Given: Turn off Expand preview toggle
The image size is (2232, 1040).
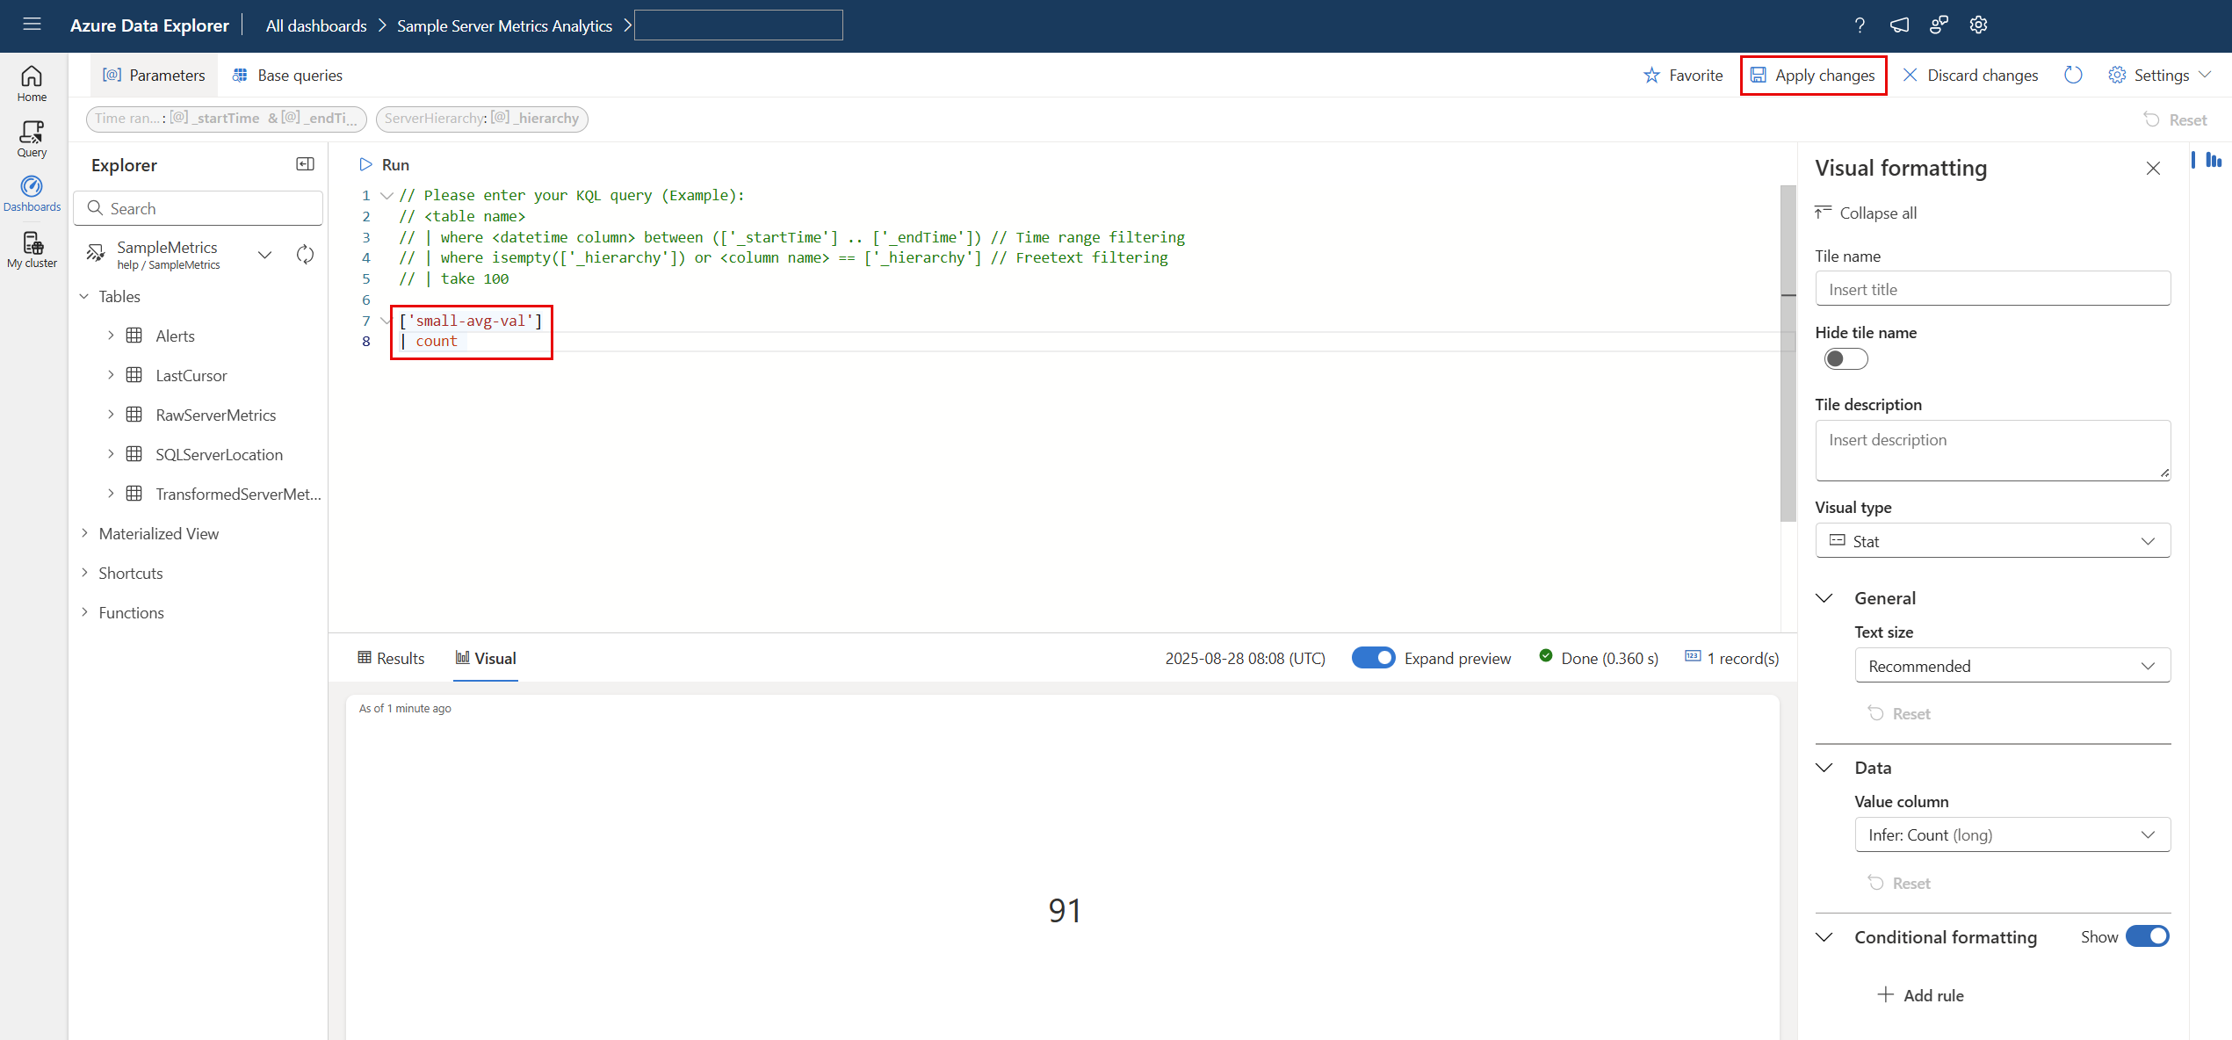Looking at the screenshot, I should [1373, 658].
